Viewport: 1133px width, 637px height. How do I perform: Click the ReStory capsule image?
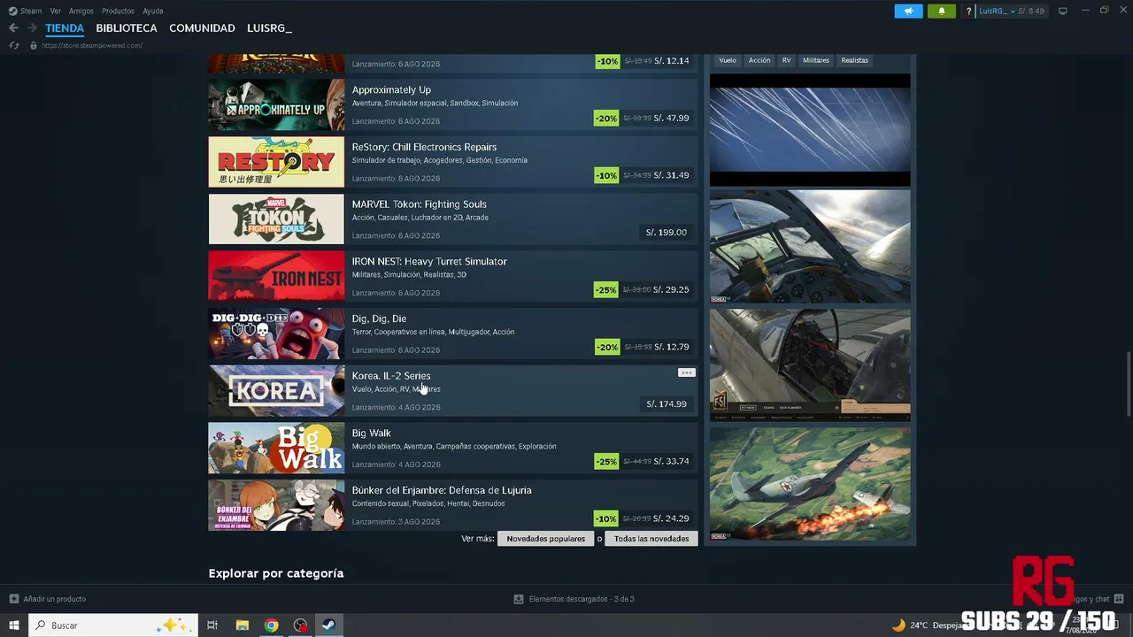point(276,162)
